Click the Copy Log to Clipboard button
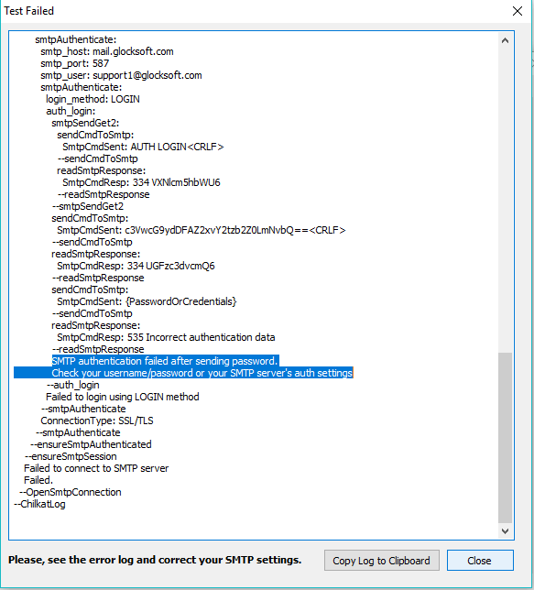Image resolution: width=534 pixels, height=590 pixels. click(382, 561)
